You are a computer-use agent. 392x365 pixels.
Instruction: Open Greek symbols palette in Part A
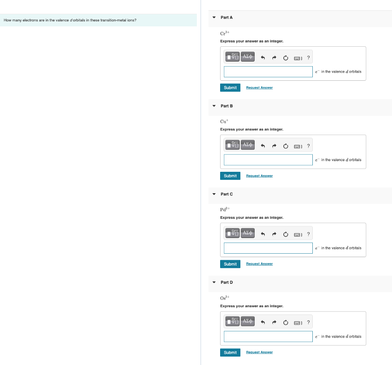point(248,57)
